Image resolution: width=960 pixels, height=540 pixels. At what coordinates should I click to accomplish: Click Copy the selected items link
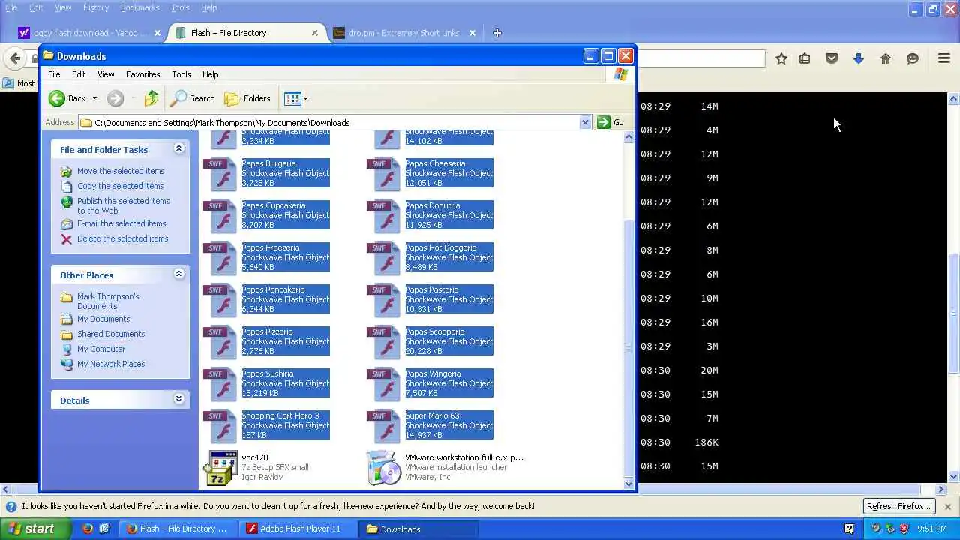[120, 186]
